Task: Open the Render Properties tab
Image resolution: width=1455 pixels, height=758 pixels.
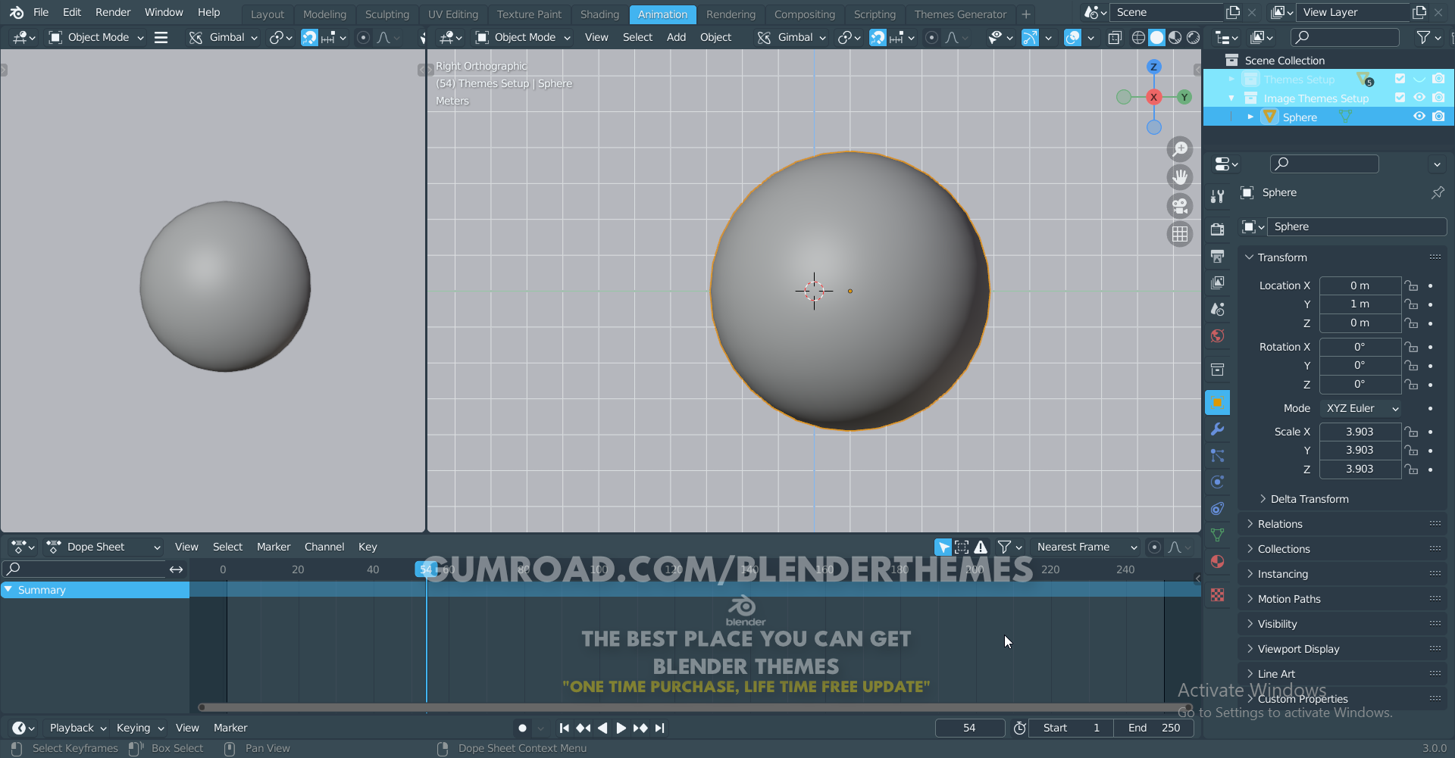Action: click(1218, 229)
